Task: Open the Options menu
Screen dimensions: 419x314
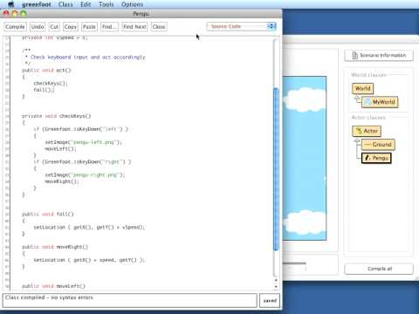Action: 132,4
